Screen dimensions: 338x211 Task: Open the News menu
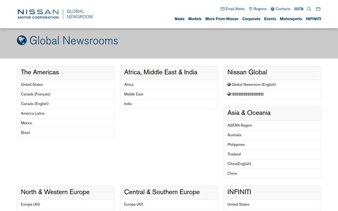(x=179, y=19)
